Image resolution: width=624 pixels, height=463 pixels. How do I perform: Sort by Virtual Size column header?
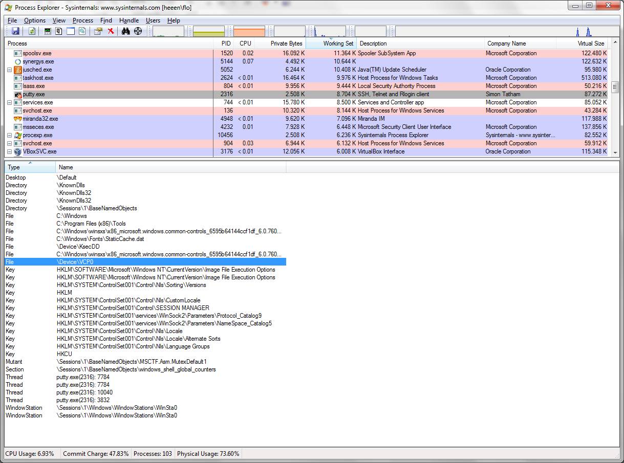point(583,43)
